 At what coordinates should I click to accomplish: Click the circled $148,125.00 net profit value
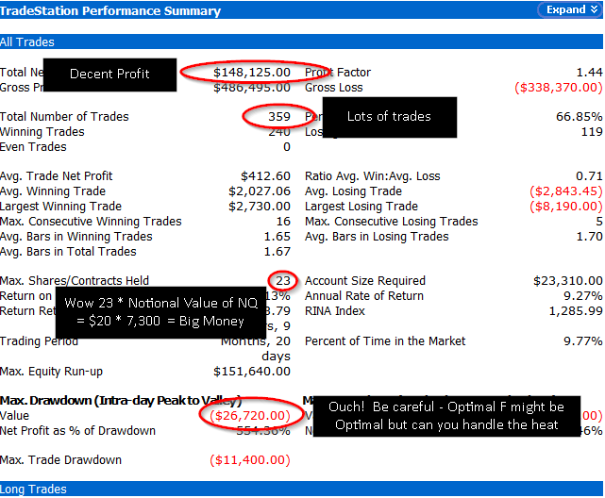(251, 73)
